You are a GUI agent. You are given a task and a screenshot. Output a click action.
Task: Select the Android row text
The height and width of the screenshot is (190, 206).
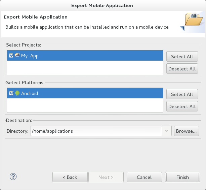(30, 93)
